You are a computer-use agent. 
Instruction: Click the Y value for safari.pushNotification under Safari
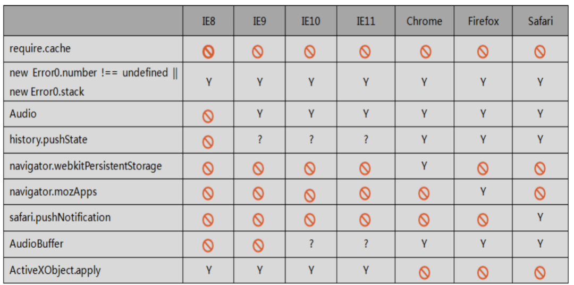(x=540, y=217)
